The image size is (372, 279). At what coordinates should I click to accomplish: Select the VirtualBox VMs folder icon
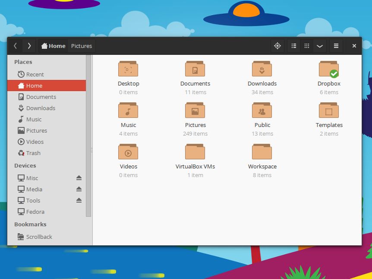click(195, 152)
